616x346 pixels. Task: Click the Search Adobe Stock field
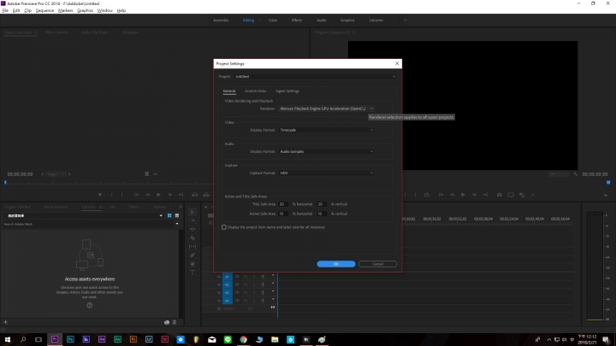click(x=88, y=224)
